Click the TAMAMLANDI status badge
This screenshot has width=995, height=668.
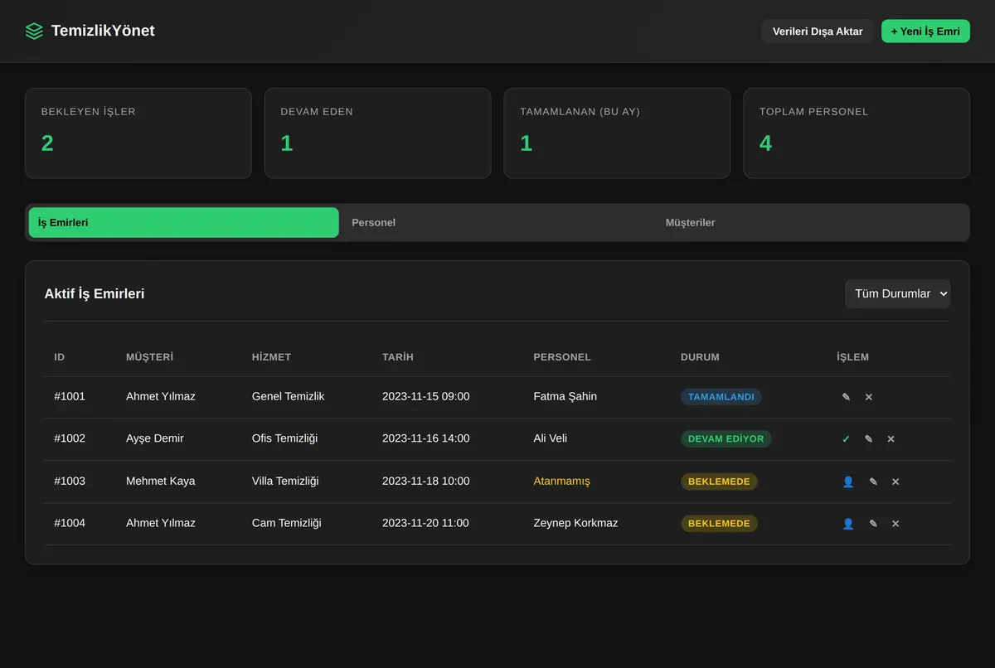tap(721, 397)
